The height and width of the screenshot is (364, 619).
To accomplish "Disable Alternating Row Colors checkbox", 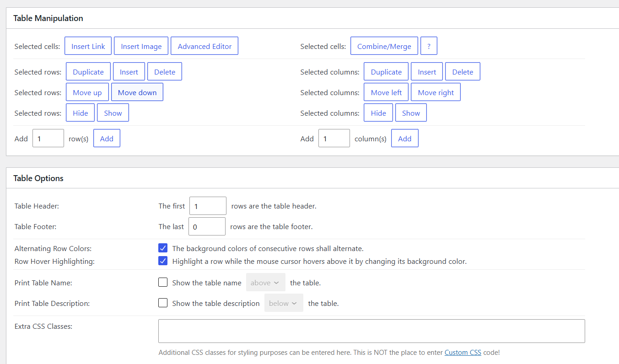I will [163, 248].
